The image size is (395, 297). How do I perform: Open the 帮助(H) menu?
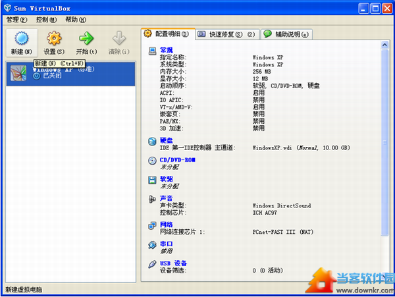pos(76,20)
